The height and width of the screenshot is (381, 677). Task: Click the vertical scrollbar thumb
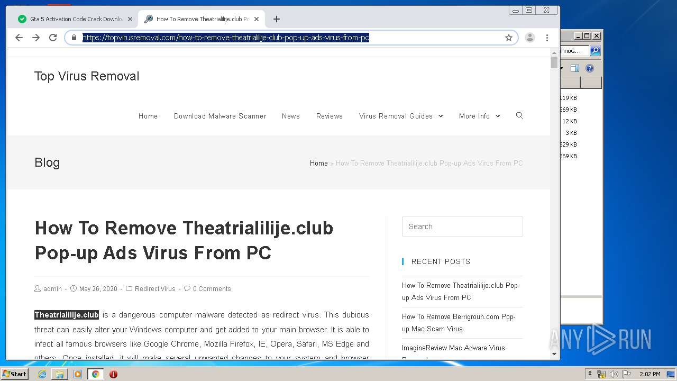pyautogui.click(x=554, y=62)
